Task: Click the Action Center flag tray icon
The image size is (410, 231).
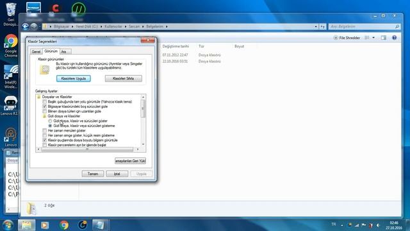Action: [x=364, y=225]
